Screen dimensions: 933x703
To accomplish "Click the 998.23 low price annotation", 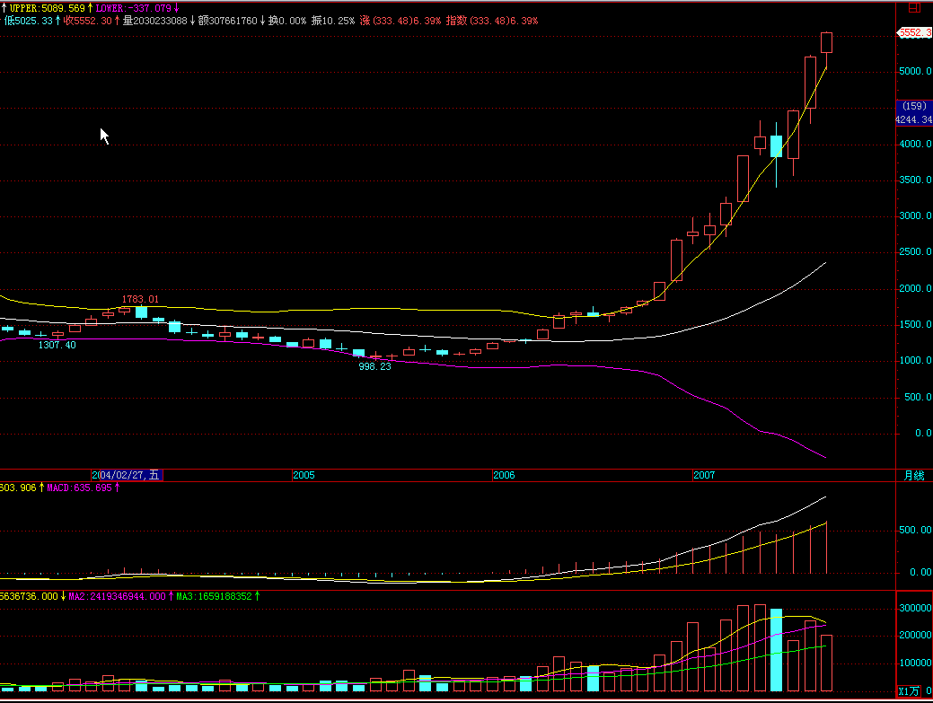I will (374, 366).
